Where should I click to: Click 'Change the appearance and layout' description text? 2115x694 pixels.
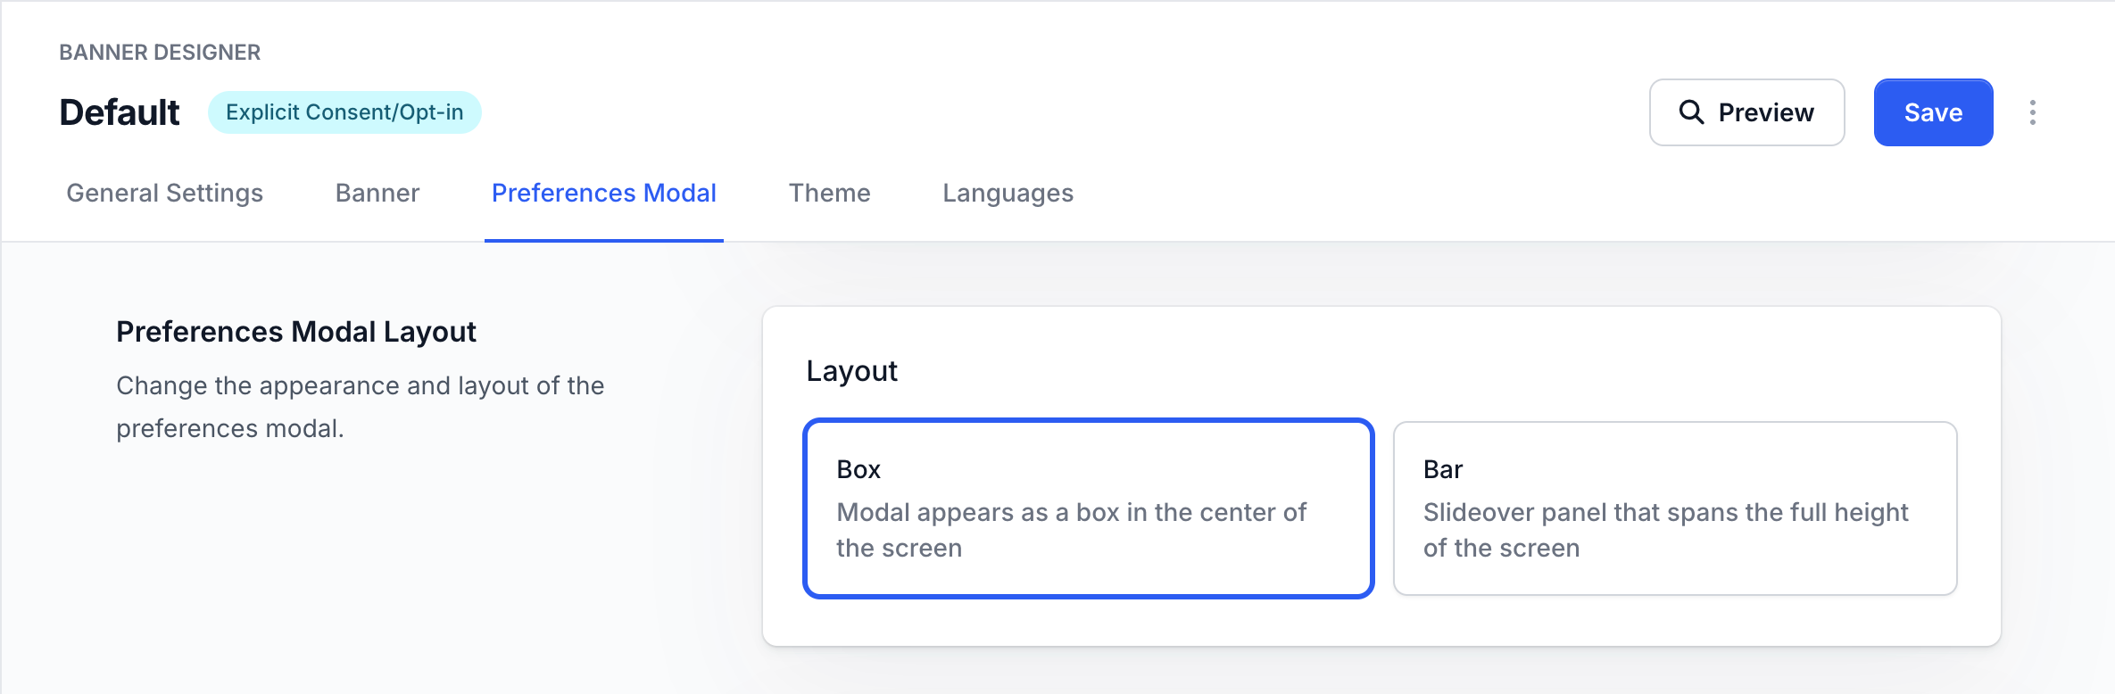[x=361, y=407]
